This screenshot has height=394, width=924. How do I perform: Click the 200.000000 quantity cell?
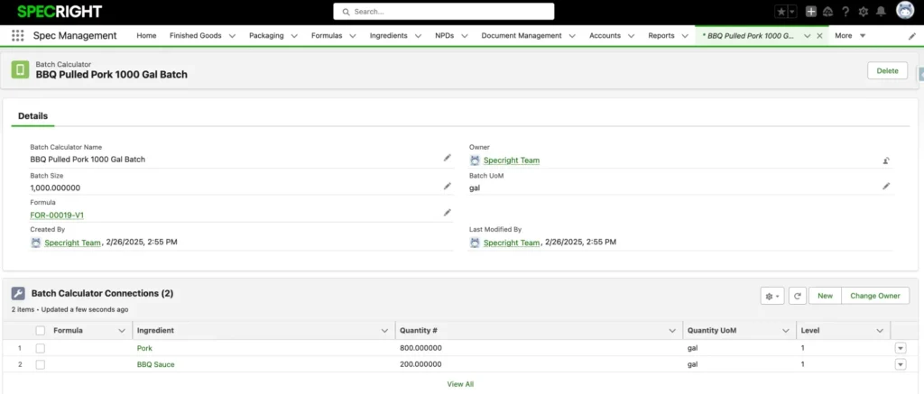[x=420, y=364]
